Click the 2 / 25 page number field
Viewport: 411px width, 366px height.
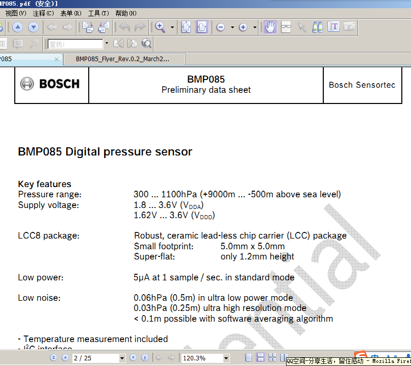coord(96,358)
